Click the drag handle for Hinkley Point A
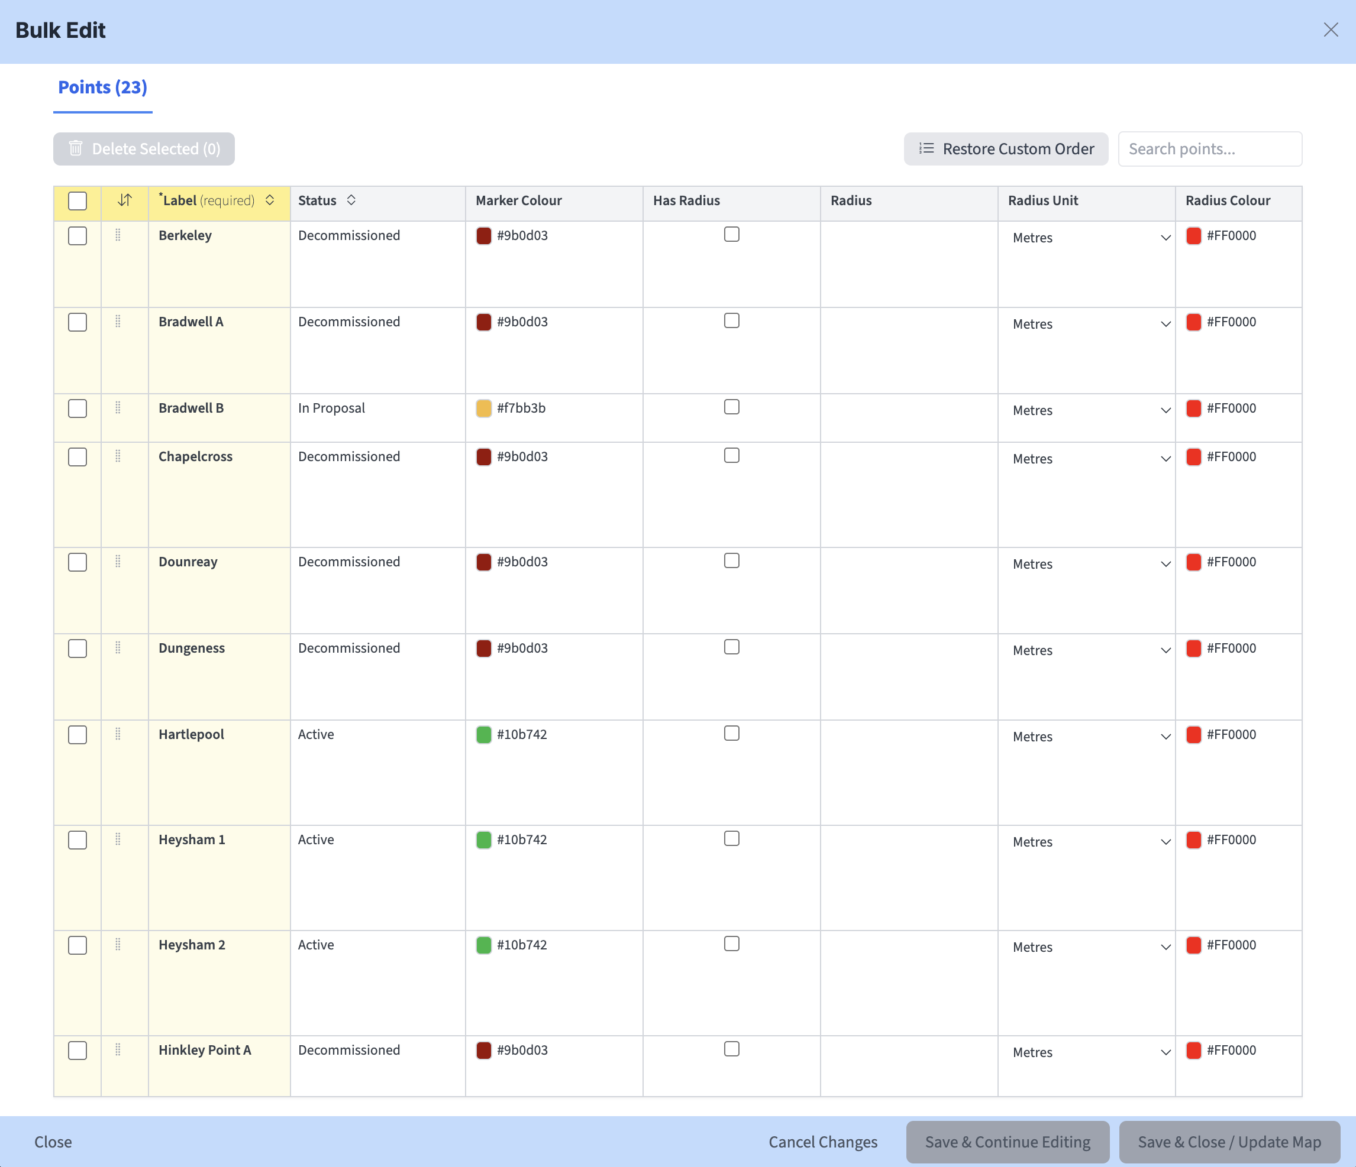This screenshot has height=1167, width=1356. (x=118, y=1050)
